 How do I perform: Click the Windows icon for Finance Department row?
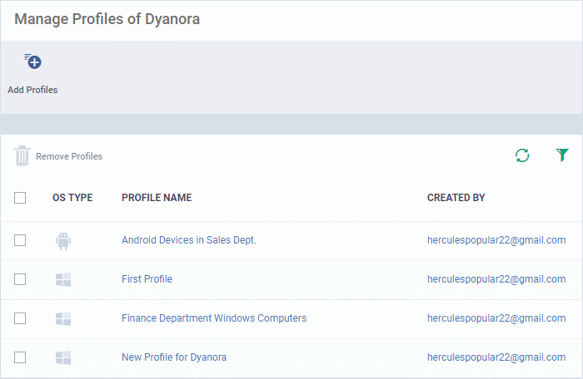(x=63, y=318)
